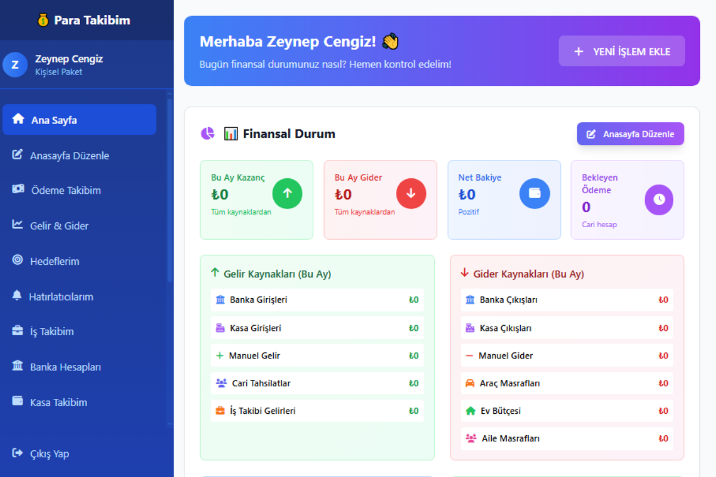716x477 pixels.
Task: Click the blue wallet Net Bakiye icon
Action: (x=534, y=193)
